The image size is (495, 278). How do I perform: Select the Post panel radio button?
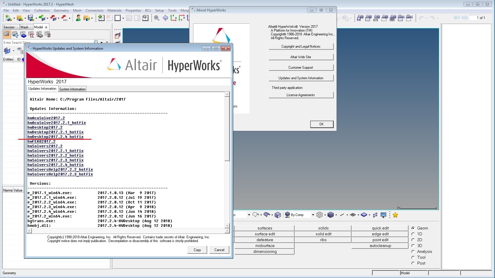(x=413, y=263)
